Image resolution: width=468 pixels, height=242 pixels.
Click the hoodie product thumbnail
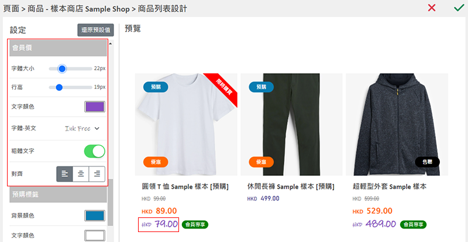(x=397, y=124)
